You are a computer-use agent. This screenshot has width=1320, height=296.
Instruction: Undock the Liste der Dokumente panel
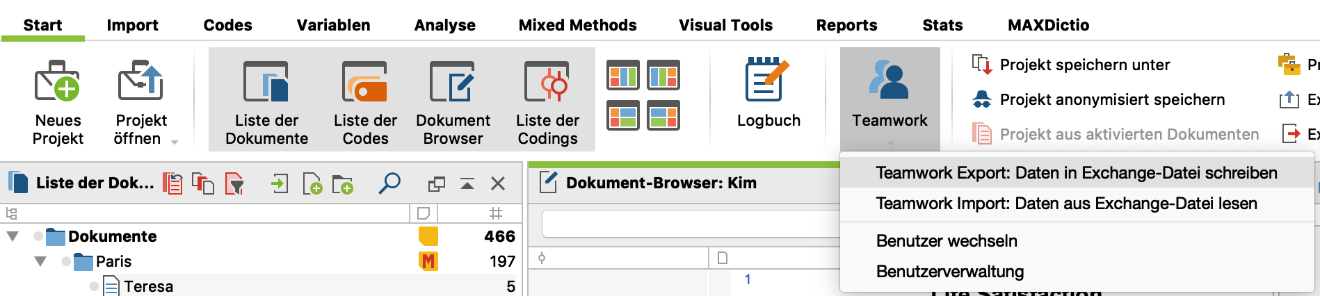point(437,184)
